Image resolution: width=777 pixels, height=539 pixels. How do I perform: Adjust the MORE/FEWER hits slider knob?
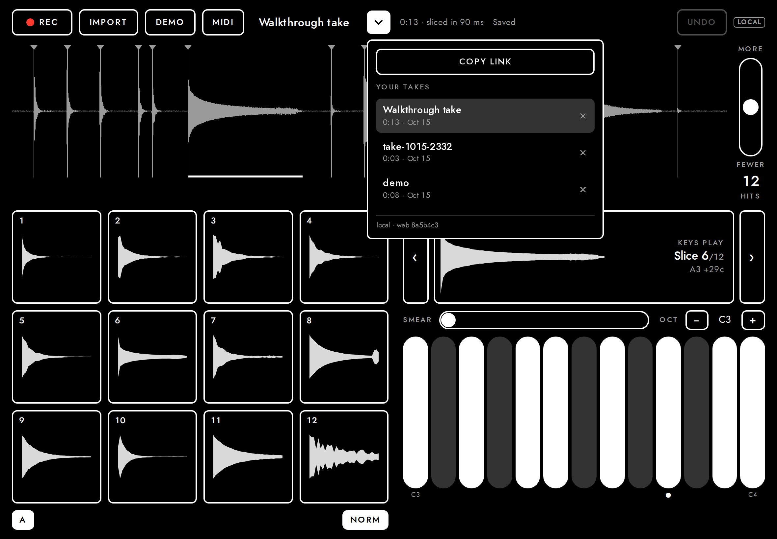click(x=750, y=107)
